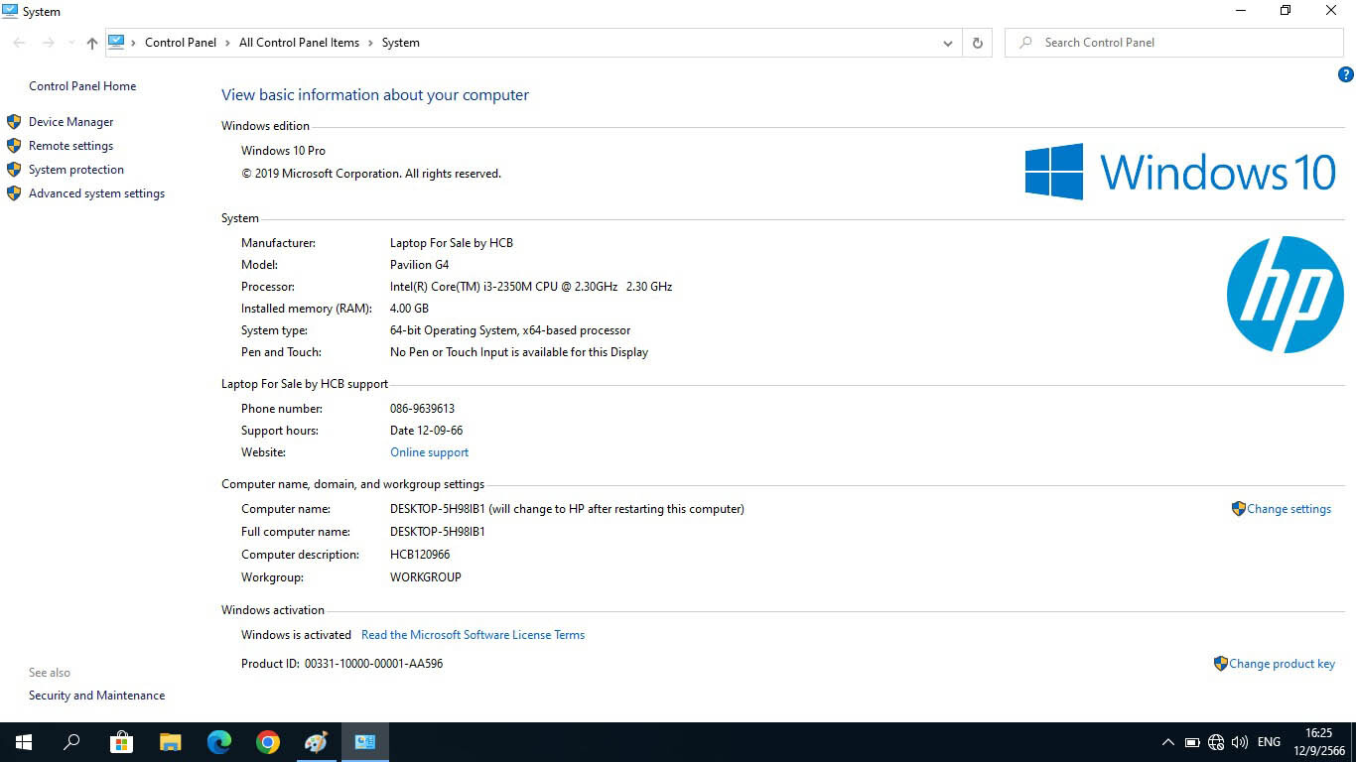Click Change settings for computer name
Screen dimensions: 1356x762
click(x=1288, y=509)
